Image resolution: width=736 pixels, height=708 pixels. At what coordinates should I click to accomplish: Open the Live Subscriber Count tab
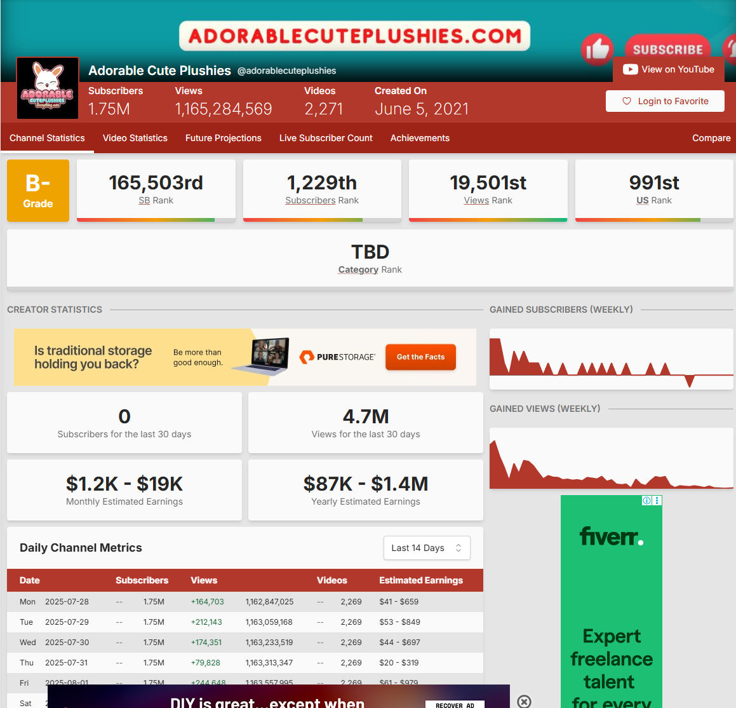coord(326,138)
